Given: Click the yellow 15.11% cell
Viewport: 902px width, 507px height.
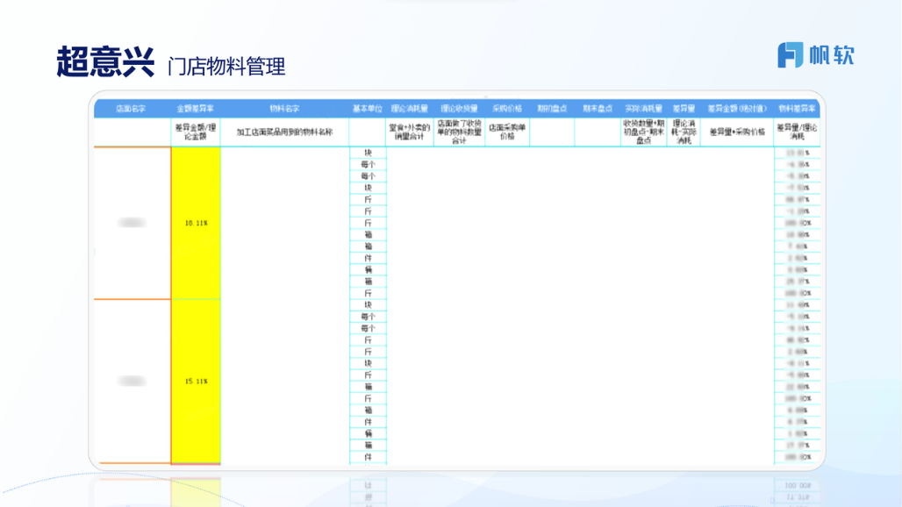Looking at the screenshot, I should click(x=197, y=381).
